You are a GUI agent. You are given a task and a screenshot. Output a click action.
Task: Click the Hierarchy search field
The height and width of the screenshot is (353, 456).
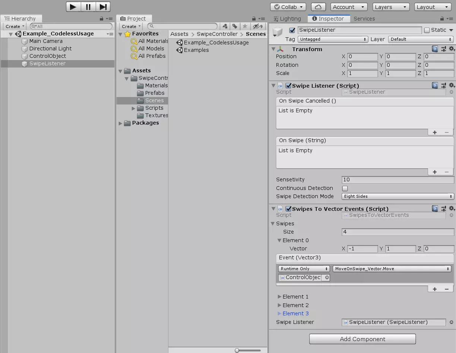click(71, 26)
